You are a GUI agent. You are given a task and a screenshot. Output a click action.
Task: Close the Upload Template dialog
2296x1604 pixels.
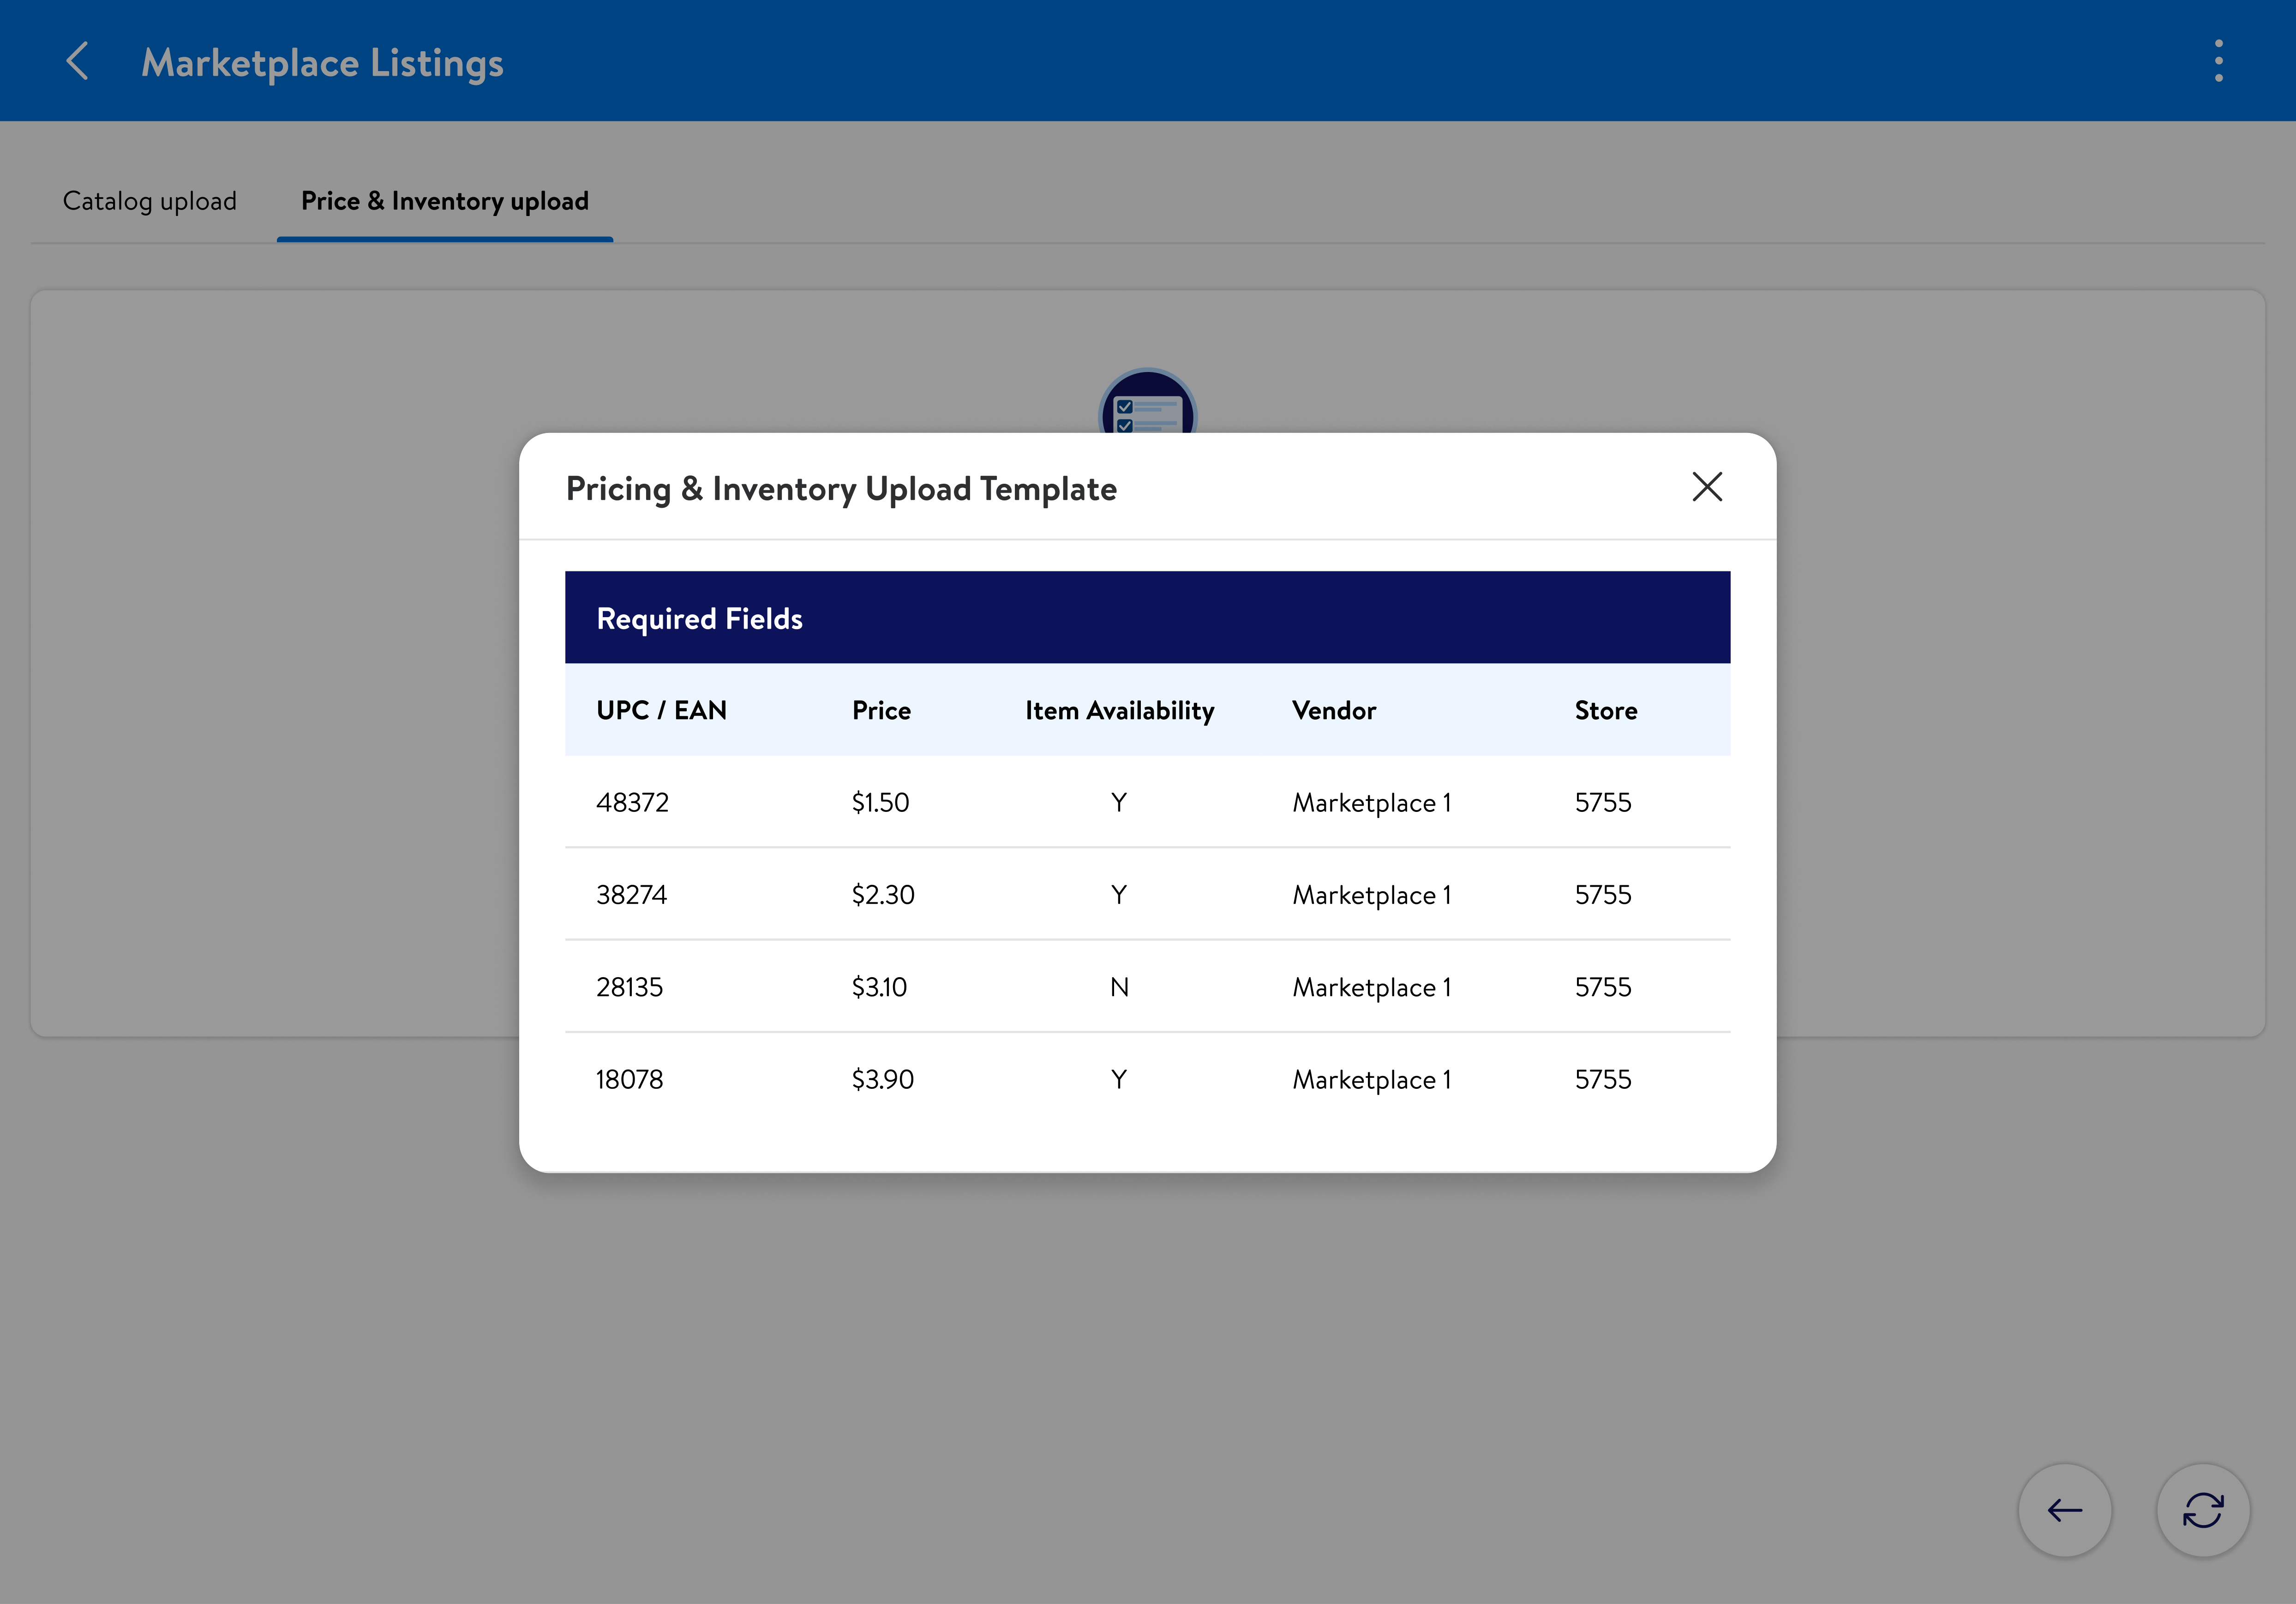1706,487
